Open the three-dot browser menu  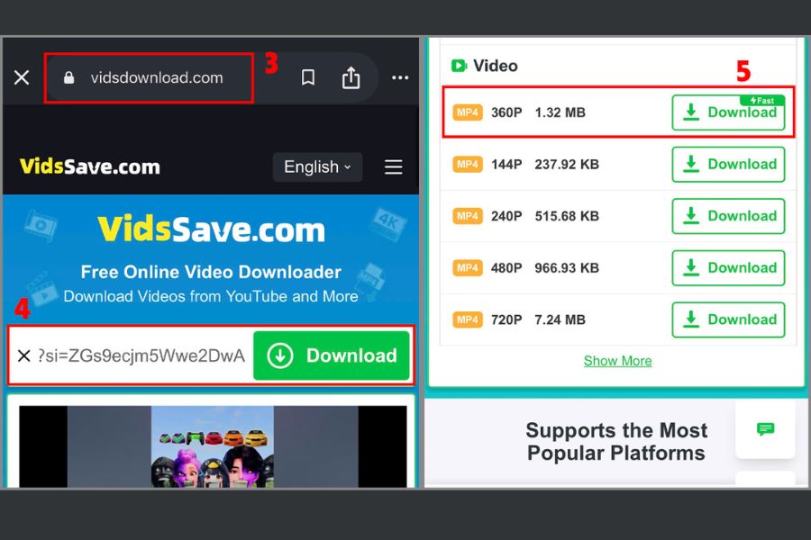[x=400, y=77]
